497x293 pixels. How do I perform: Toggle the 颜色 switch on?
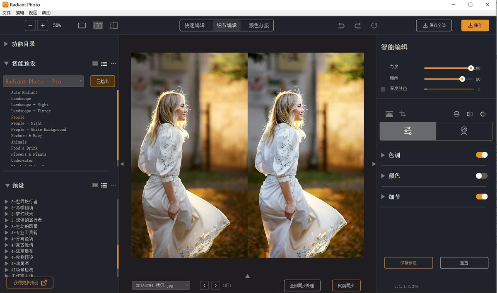(482, 176)
